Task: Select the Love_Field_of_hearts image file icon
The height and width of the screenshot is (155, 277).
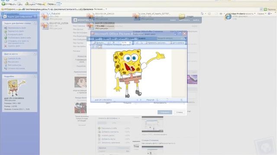Action: pyautogui.click(x=136, y=16)
